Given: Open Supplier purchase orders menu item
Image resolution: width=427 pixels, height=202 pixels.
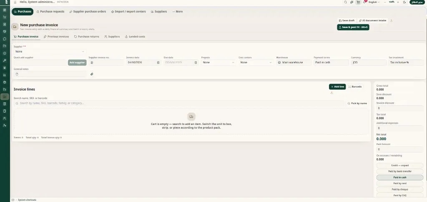Looking at the screenshot, I should [88, 12].
